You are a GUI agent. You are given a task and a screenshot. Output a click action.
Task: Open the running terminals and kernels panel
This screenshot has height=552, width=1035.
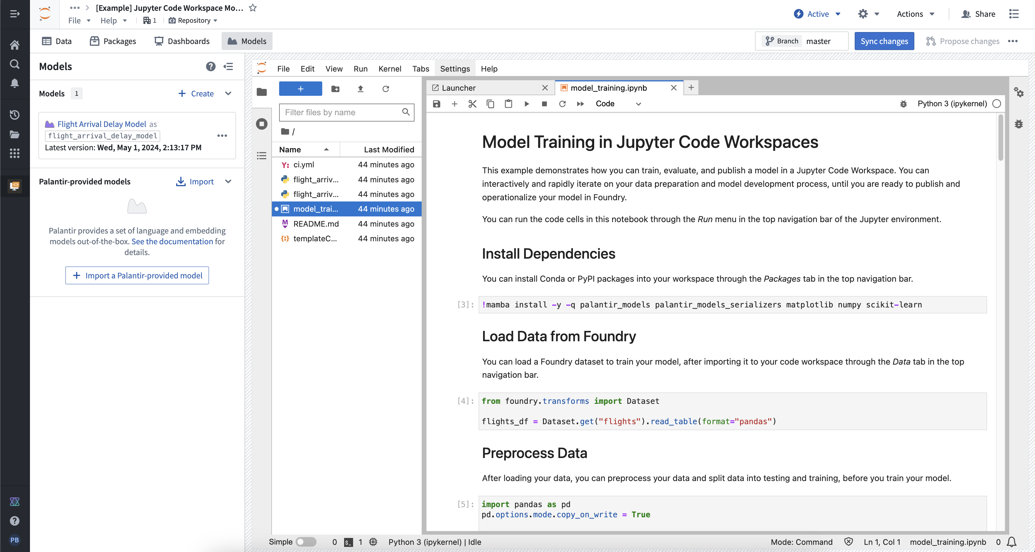point(261,124)
